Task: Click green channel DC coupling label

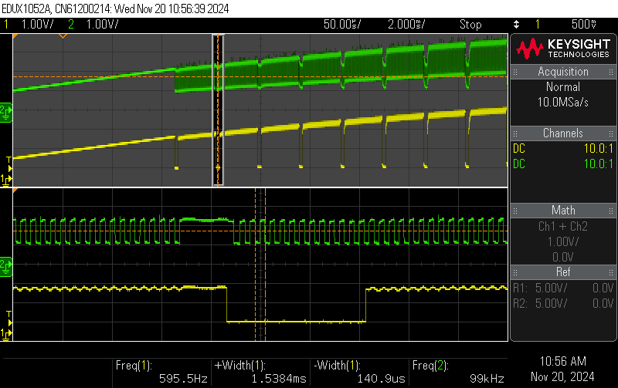Action: point(519,164)
